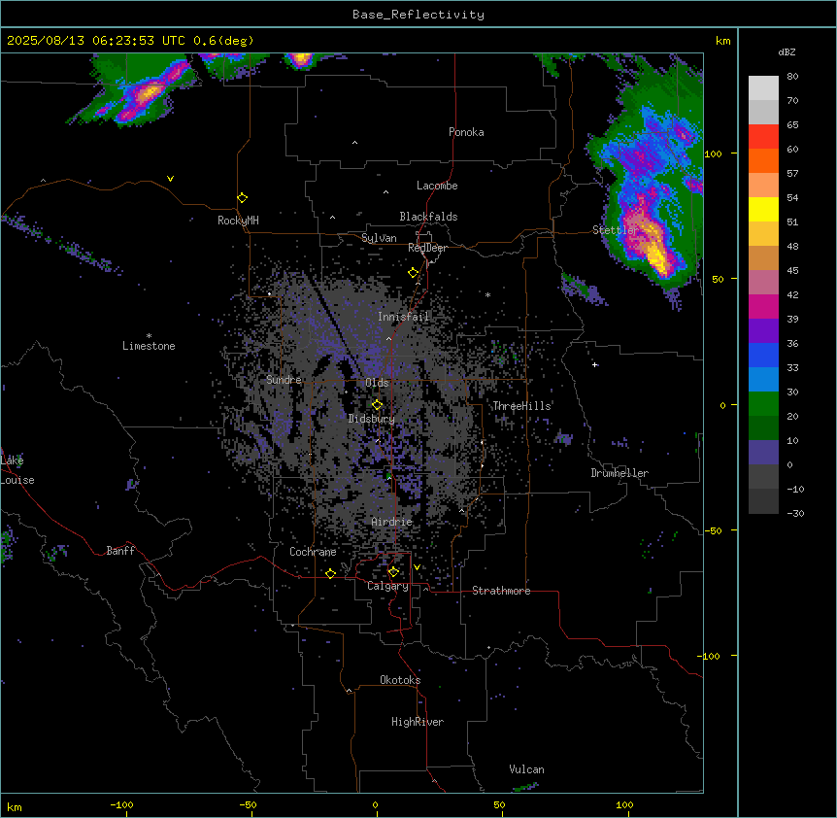Click the Innisfail label
The width and height of the screenshot is (837, 818).
pos(403,317)
